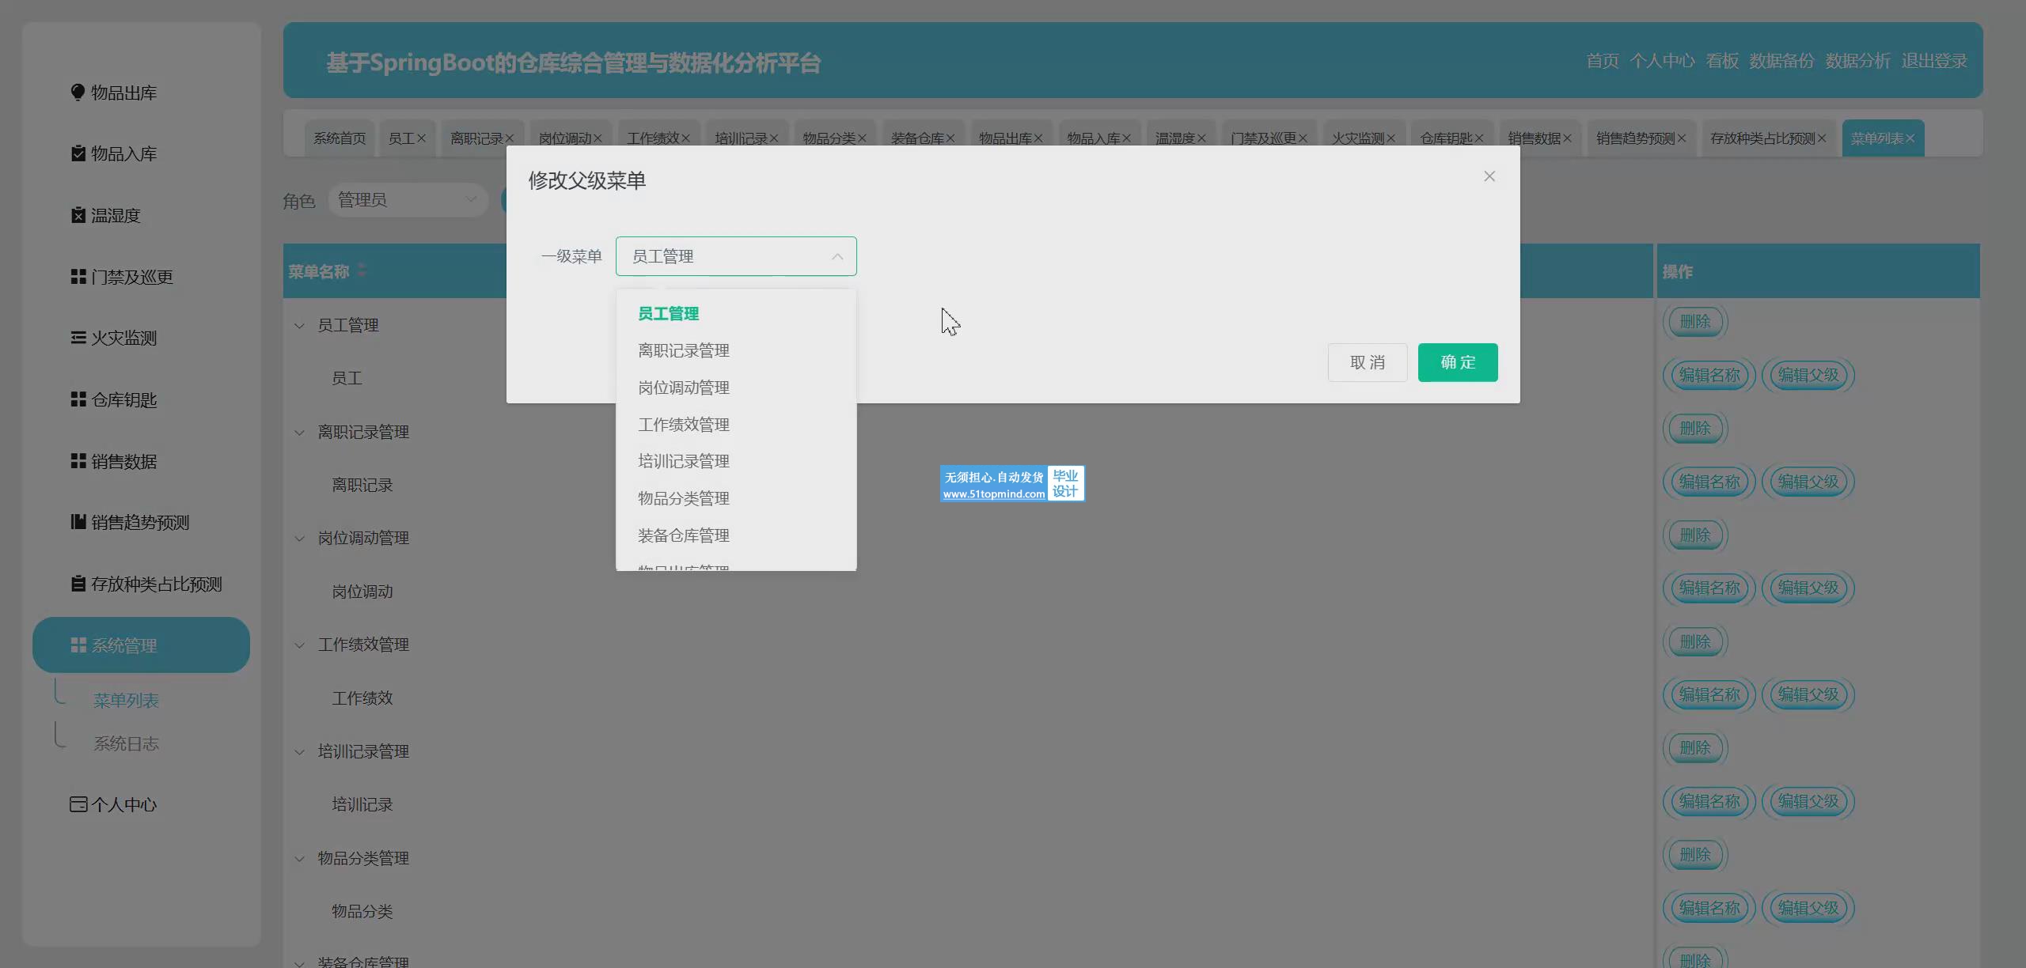Click the 火灾监测 list icon
Viewport: 2026px width, 968px height.
coord(78,338)
